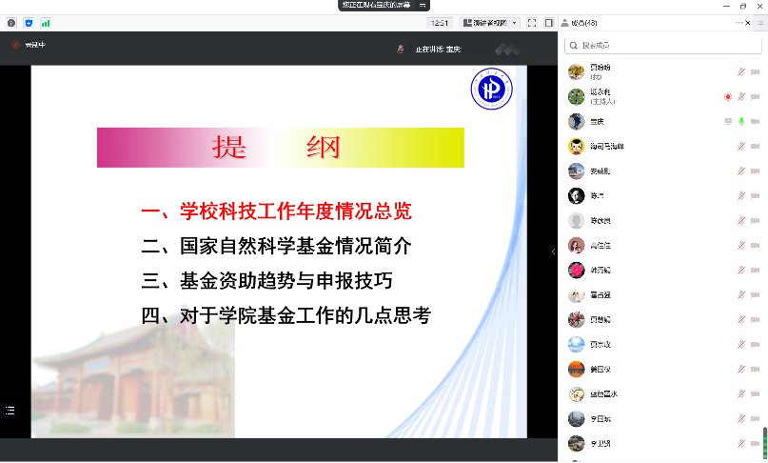The image size is (768, 463).
Task: Click the 正在讲话: 宝庆 speaker label
Action: [x=436, y=49]
